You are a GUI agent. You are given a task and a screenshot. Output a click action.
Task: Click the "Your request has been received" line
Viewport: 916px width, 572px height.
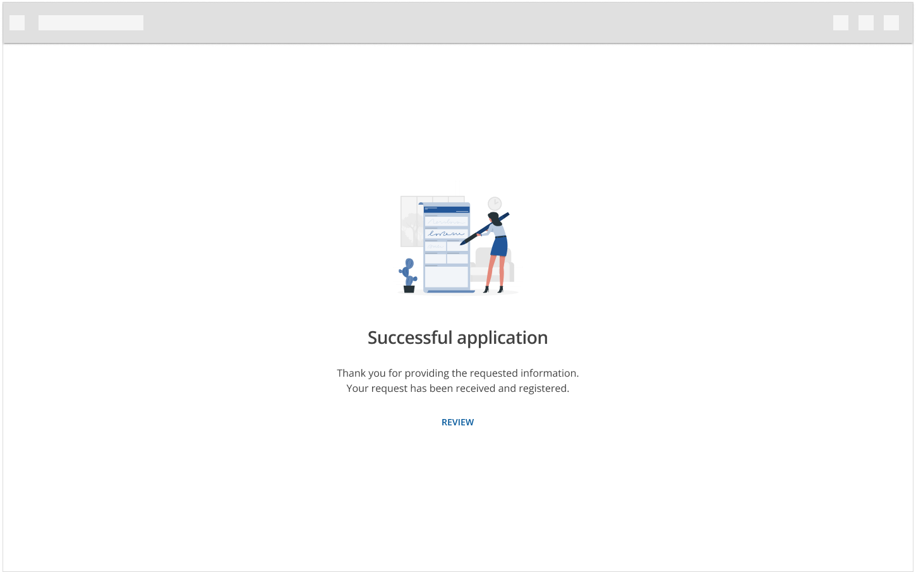point(457,388)
